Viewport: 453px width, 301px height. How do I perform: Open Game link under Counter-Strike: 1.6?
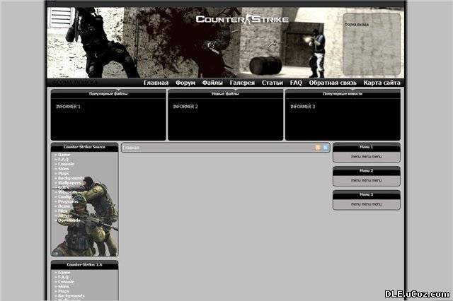(64, 273)
